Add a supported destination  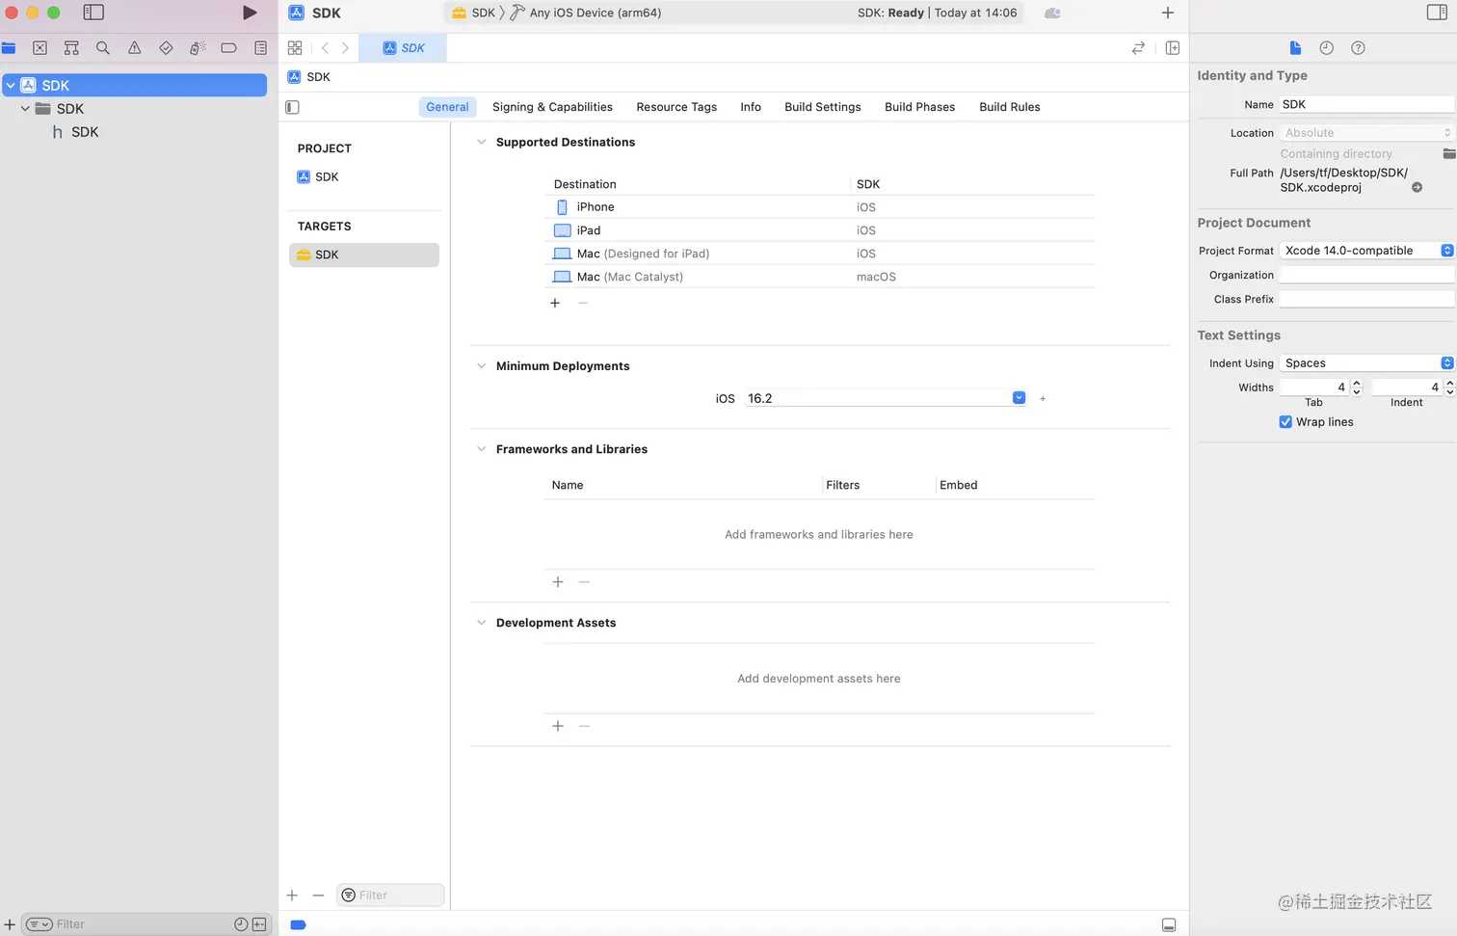[x=555, y=303]
